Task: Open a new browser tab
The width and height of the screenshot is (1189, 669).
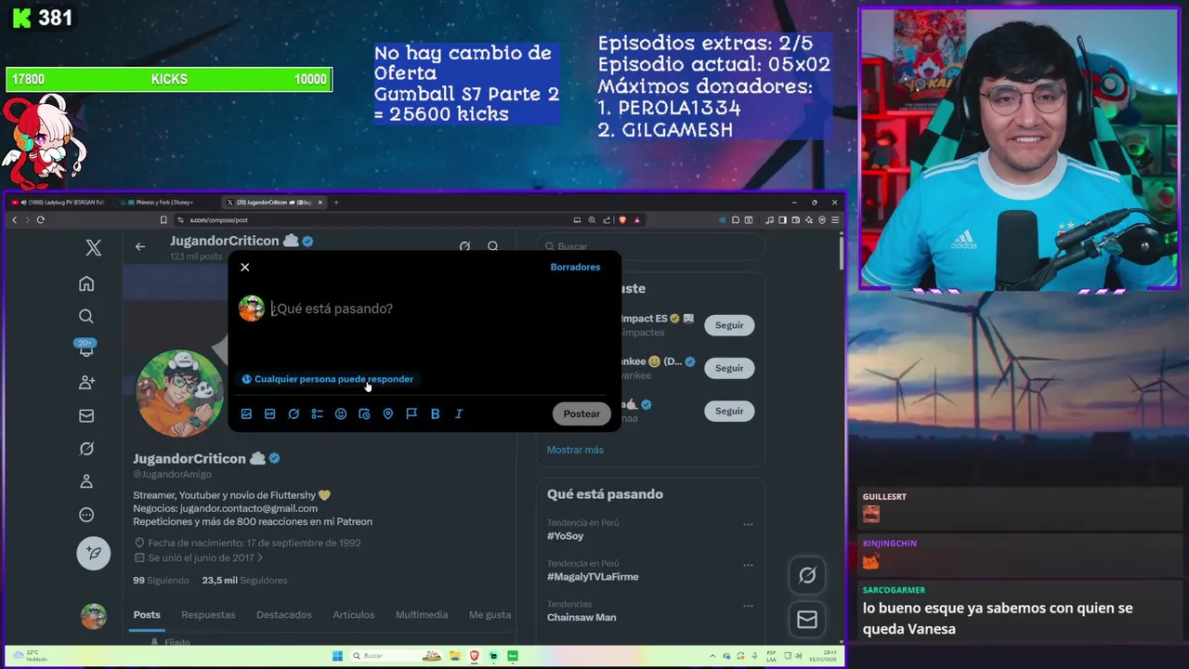Action: click(x=336, y=203)
